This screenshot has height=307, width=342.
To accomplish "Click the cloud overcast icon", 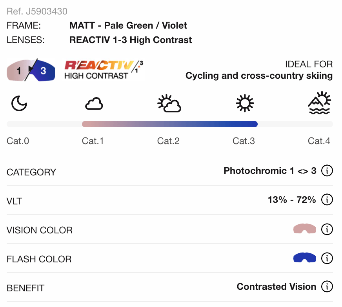I will pyautogui.click(x=94, y=104).
